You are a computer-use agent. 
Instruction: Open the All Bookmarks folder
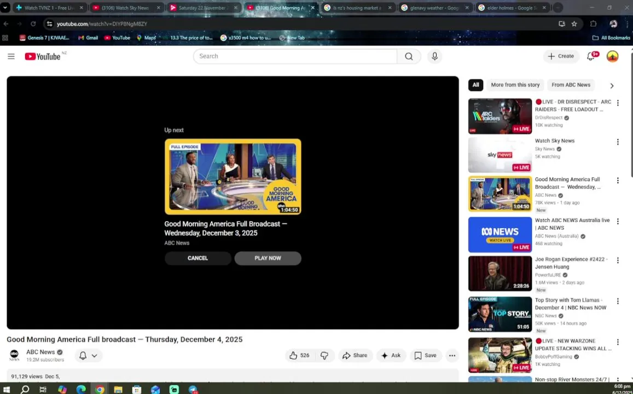pyautogui.click(x=611, y=38)
